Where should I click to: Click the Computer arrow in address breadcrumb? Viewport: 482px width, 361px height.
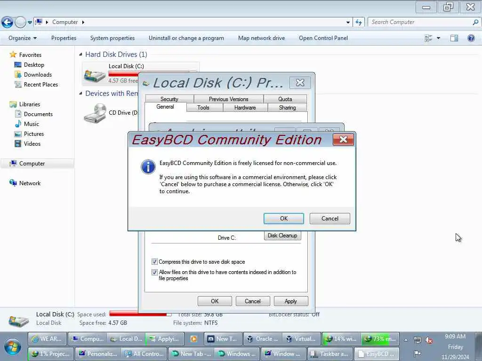[83, 22]
